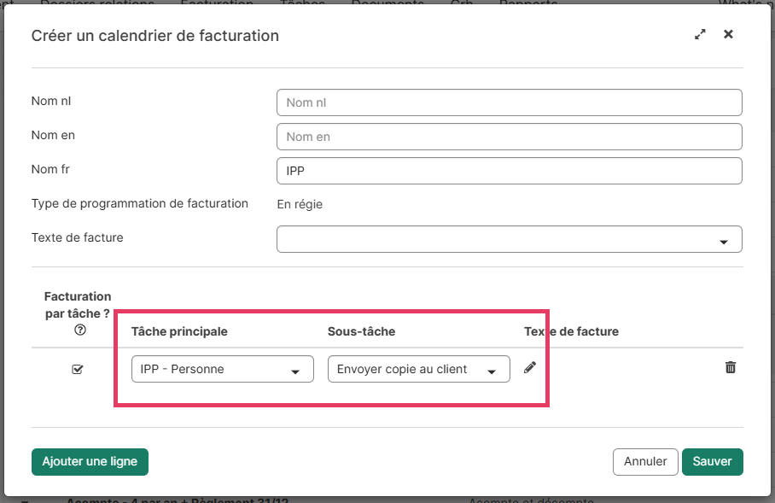Click the dialog title Créer un calendrier
Screen dimensions: 775x503
(x=154, y=36)
